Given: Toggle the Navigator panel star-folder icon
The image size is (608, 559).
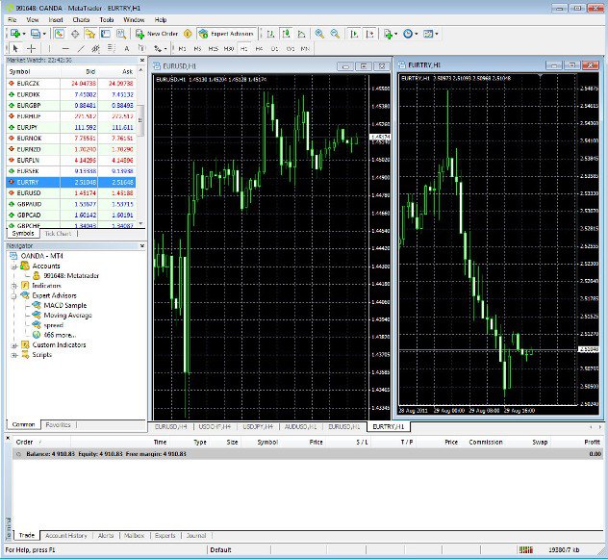Looking at the screenshot, I should tap(90, 34).
